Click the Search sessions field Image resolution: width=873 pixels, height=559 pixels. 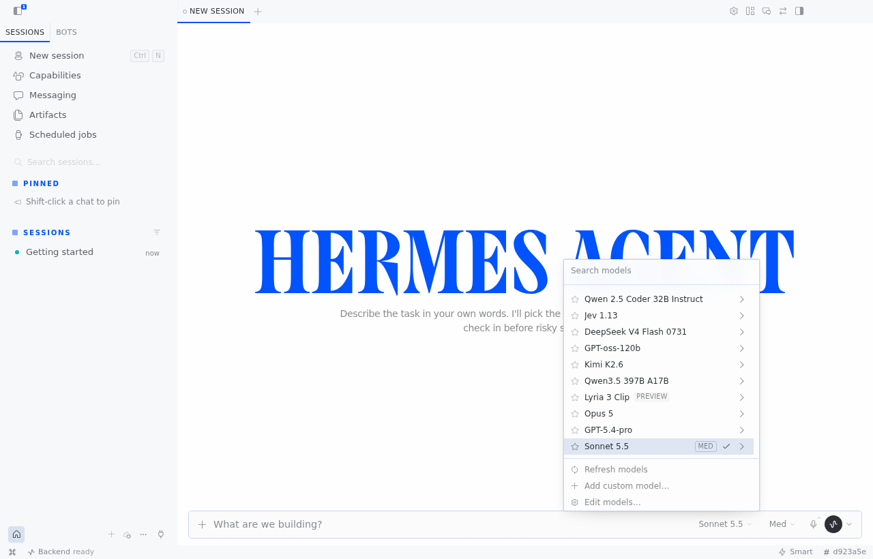[89, 162]
